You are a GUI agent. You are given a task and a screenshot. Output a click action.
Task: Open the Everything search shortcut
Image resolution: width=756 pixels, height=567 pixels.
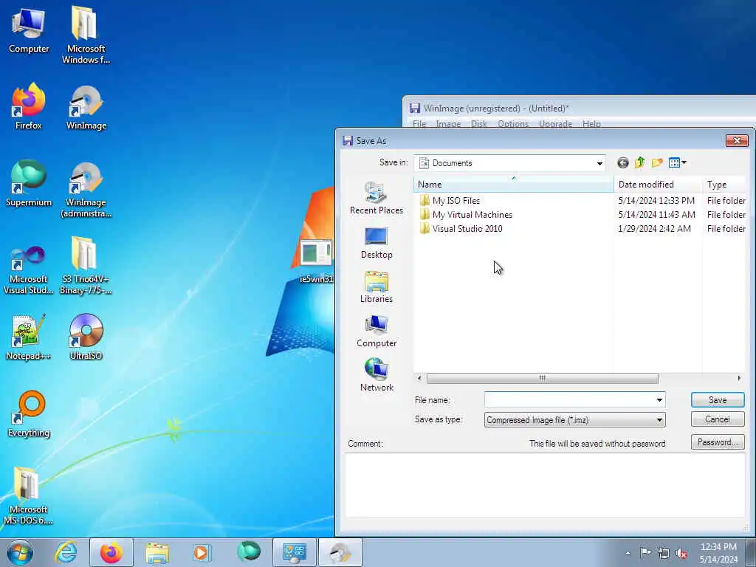pyautogui.click(x=29, y=414)
